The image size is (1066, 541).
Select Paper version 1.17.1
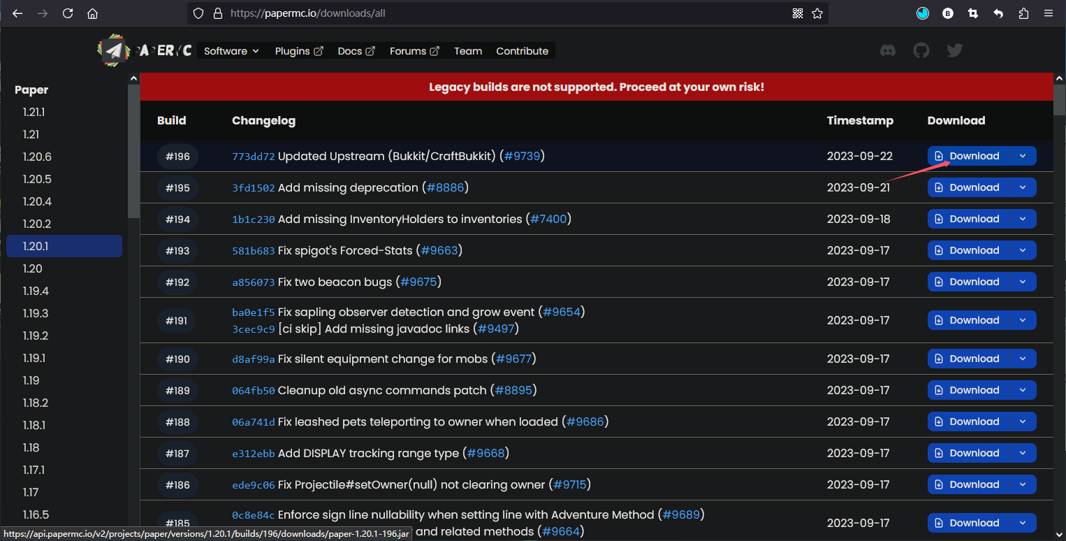64,470
